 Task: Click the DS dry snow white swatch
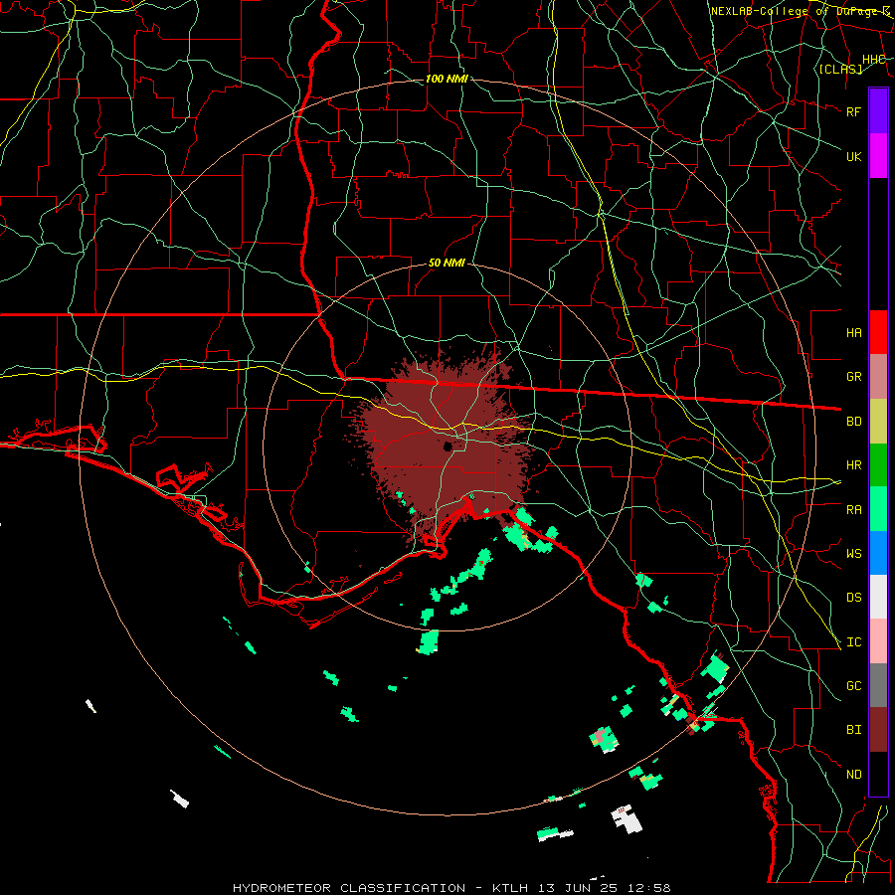coord(878,597)
